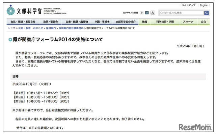
Task: Click the current breadcrumb 霞が関省庁フォーラム2014の実施について
Action: (x=110, y=28)
